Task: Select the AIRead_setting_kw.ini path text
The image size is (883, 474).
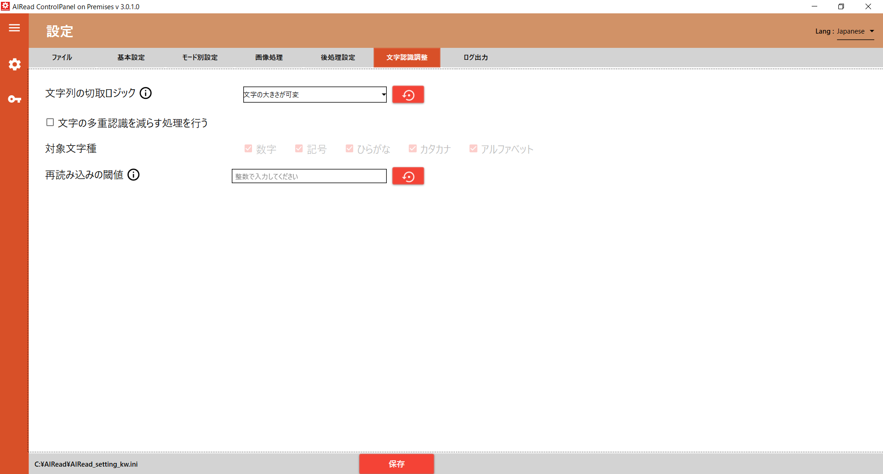Action: coord(86,464)
